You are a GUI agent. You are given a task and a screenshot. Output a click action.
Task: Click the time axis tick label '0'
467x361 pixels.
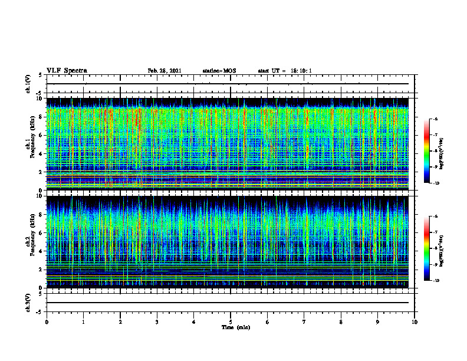coord(47,322)
